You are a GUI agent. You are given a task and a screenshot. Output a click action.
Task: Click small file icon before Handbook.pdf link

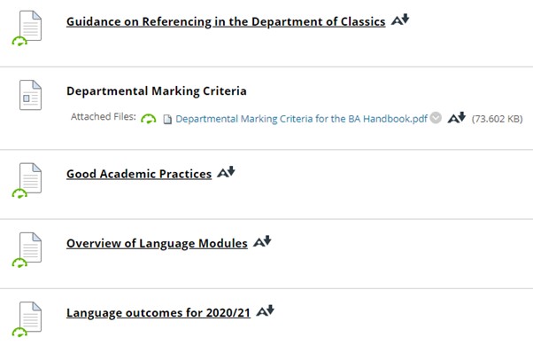[x=167, y=119]
